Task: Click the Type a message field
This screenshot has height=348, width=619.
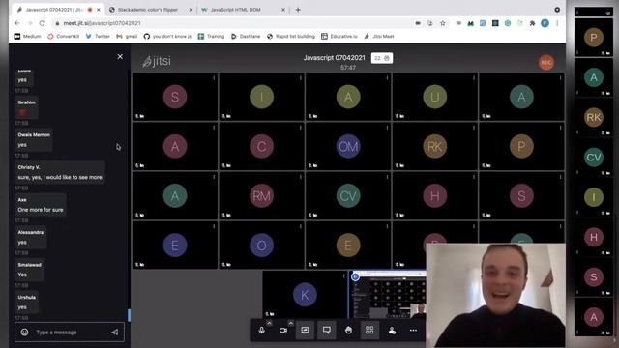Action: tap(70, 333)
